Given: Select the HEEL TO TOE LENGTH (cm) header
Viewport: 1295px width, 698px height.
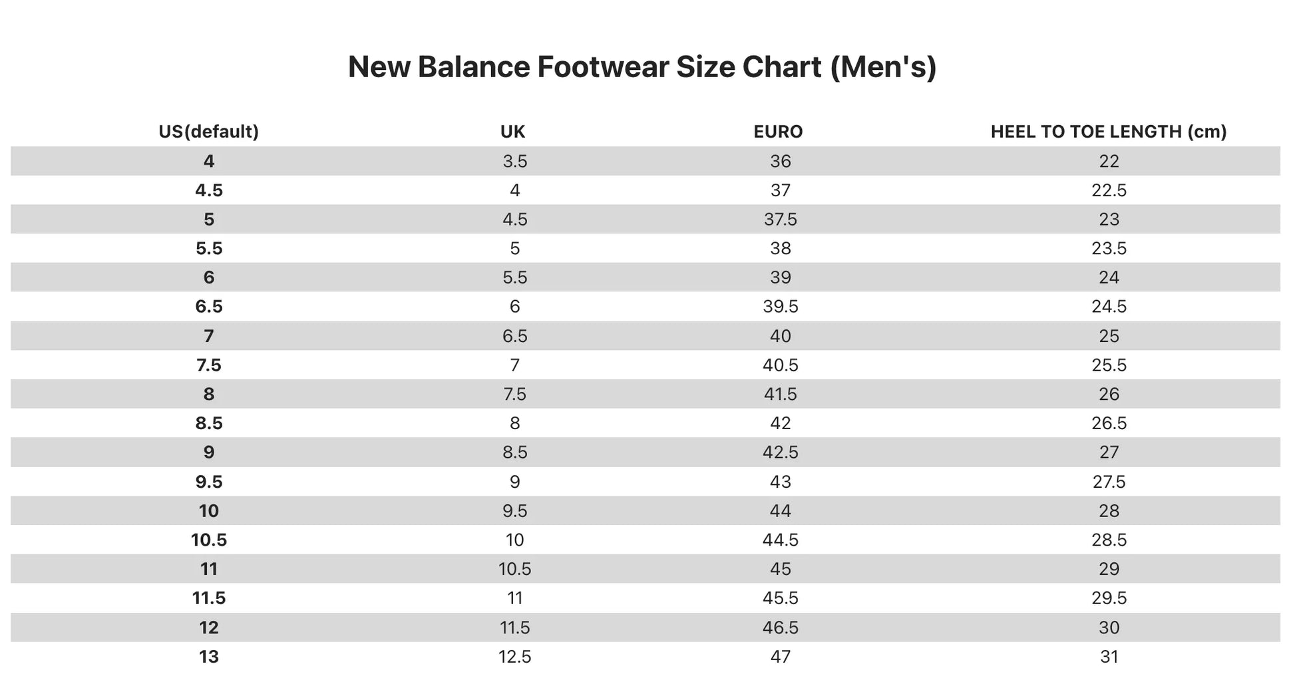Looking at the screenshot, I should pos(1108,132).
